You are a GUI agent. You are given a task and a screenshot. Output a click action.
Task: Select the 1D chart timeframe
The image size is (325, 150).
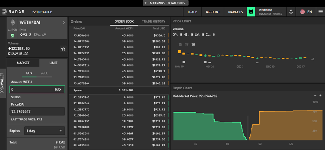(180, 45)
